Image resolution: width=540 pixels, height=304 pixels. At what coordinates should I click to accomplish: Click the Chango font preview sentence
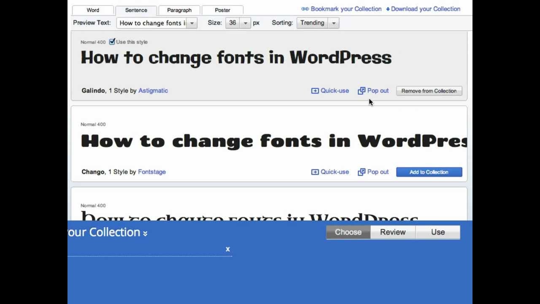coord(274,141)
